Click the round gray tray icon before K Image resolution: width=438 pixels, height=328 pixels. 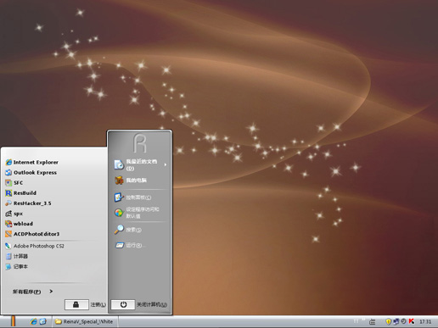[404, 321]
